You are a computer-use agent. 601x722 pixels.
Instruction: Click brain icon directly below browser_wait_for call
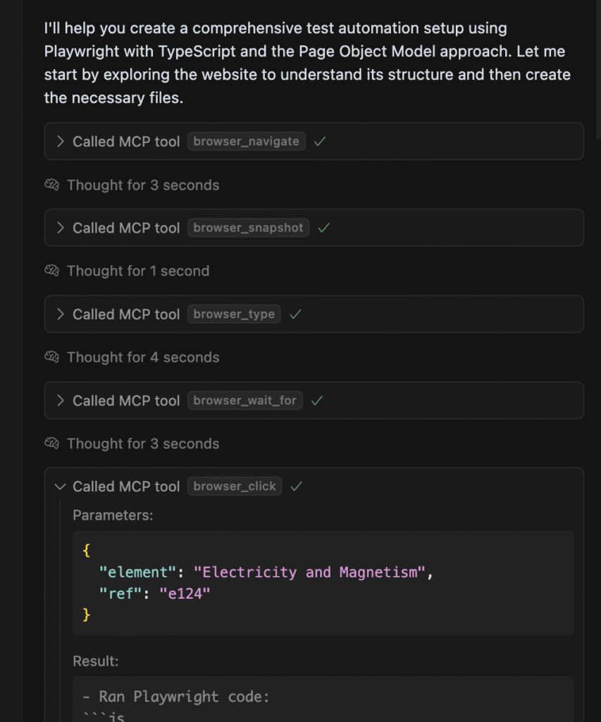click(51, 443)
